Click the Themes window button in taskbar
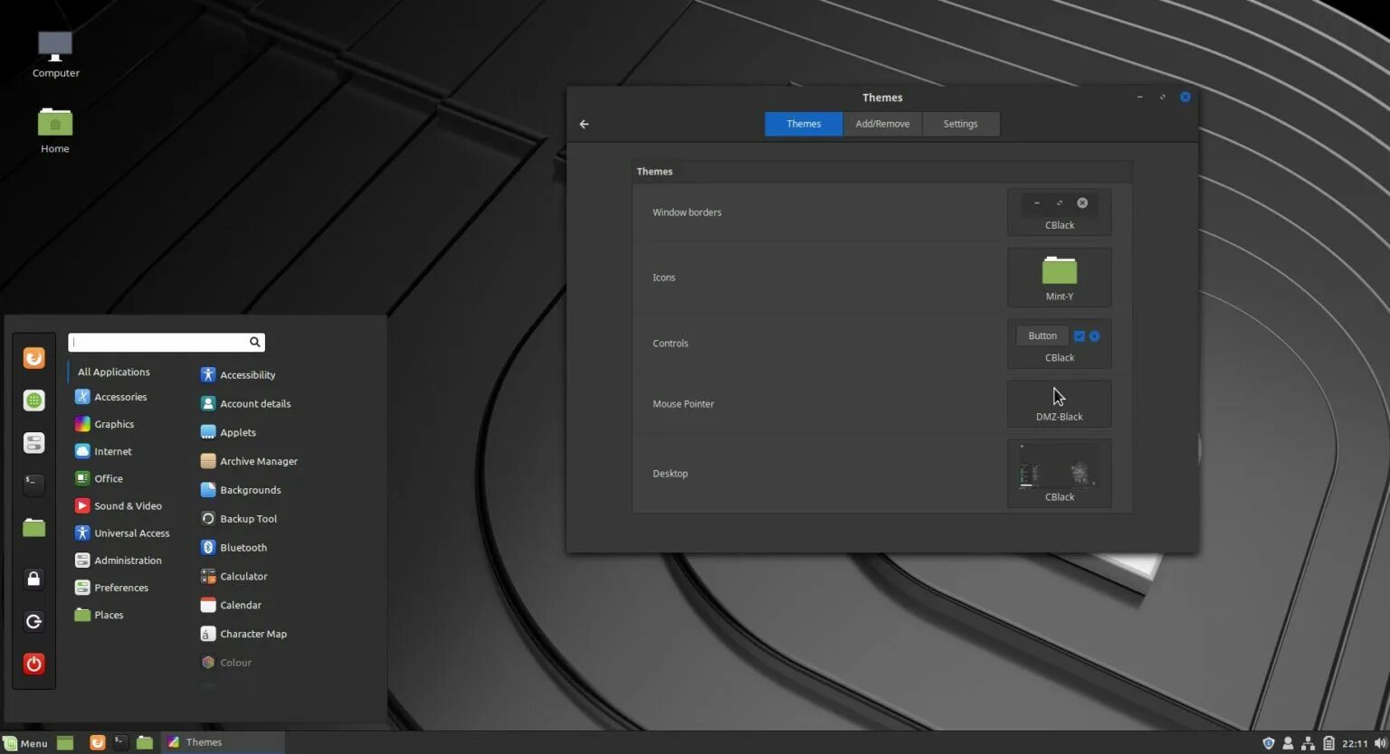 tap(223, 742)
